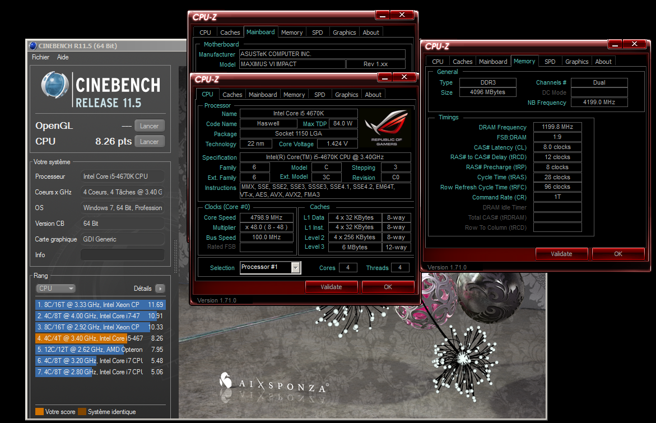Viewport: 656px width, 423px height.
Task: Select About tab in Mainboard CPU-Z window
Action: 371,32
